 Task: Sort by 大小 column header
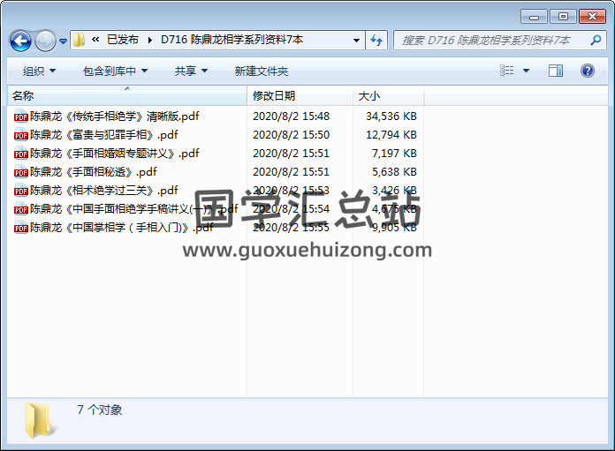[388, 95]
